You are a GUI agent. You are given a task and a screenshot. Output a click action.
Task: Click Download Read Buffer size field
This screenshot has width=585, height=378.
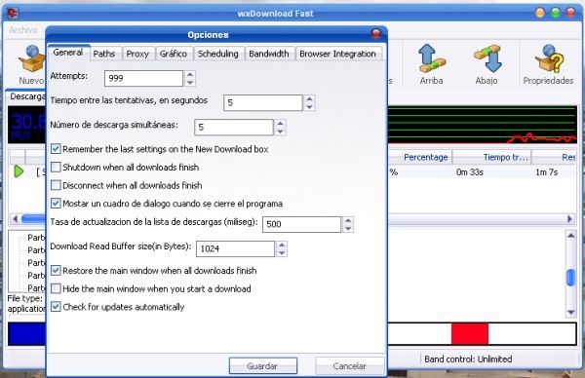click(x=236, y=248)
